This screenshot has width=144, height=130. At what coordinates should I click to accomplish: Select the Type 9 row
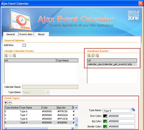pos(39,123)
